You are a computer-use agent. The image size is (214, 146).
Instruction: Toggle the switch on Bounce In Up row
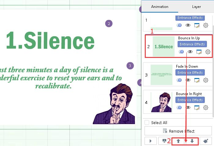181,52
